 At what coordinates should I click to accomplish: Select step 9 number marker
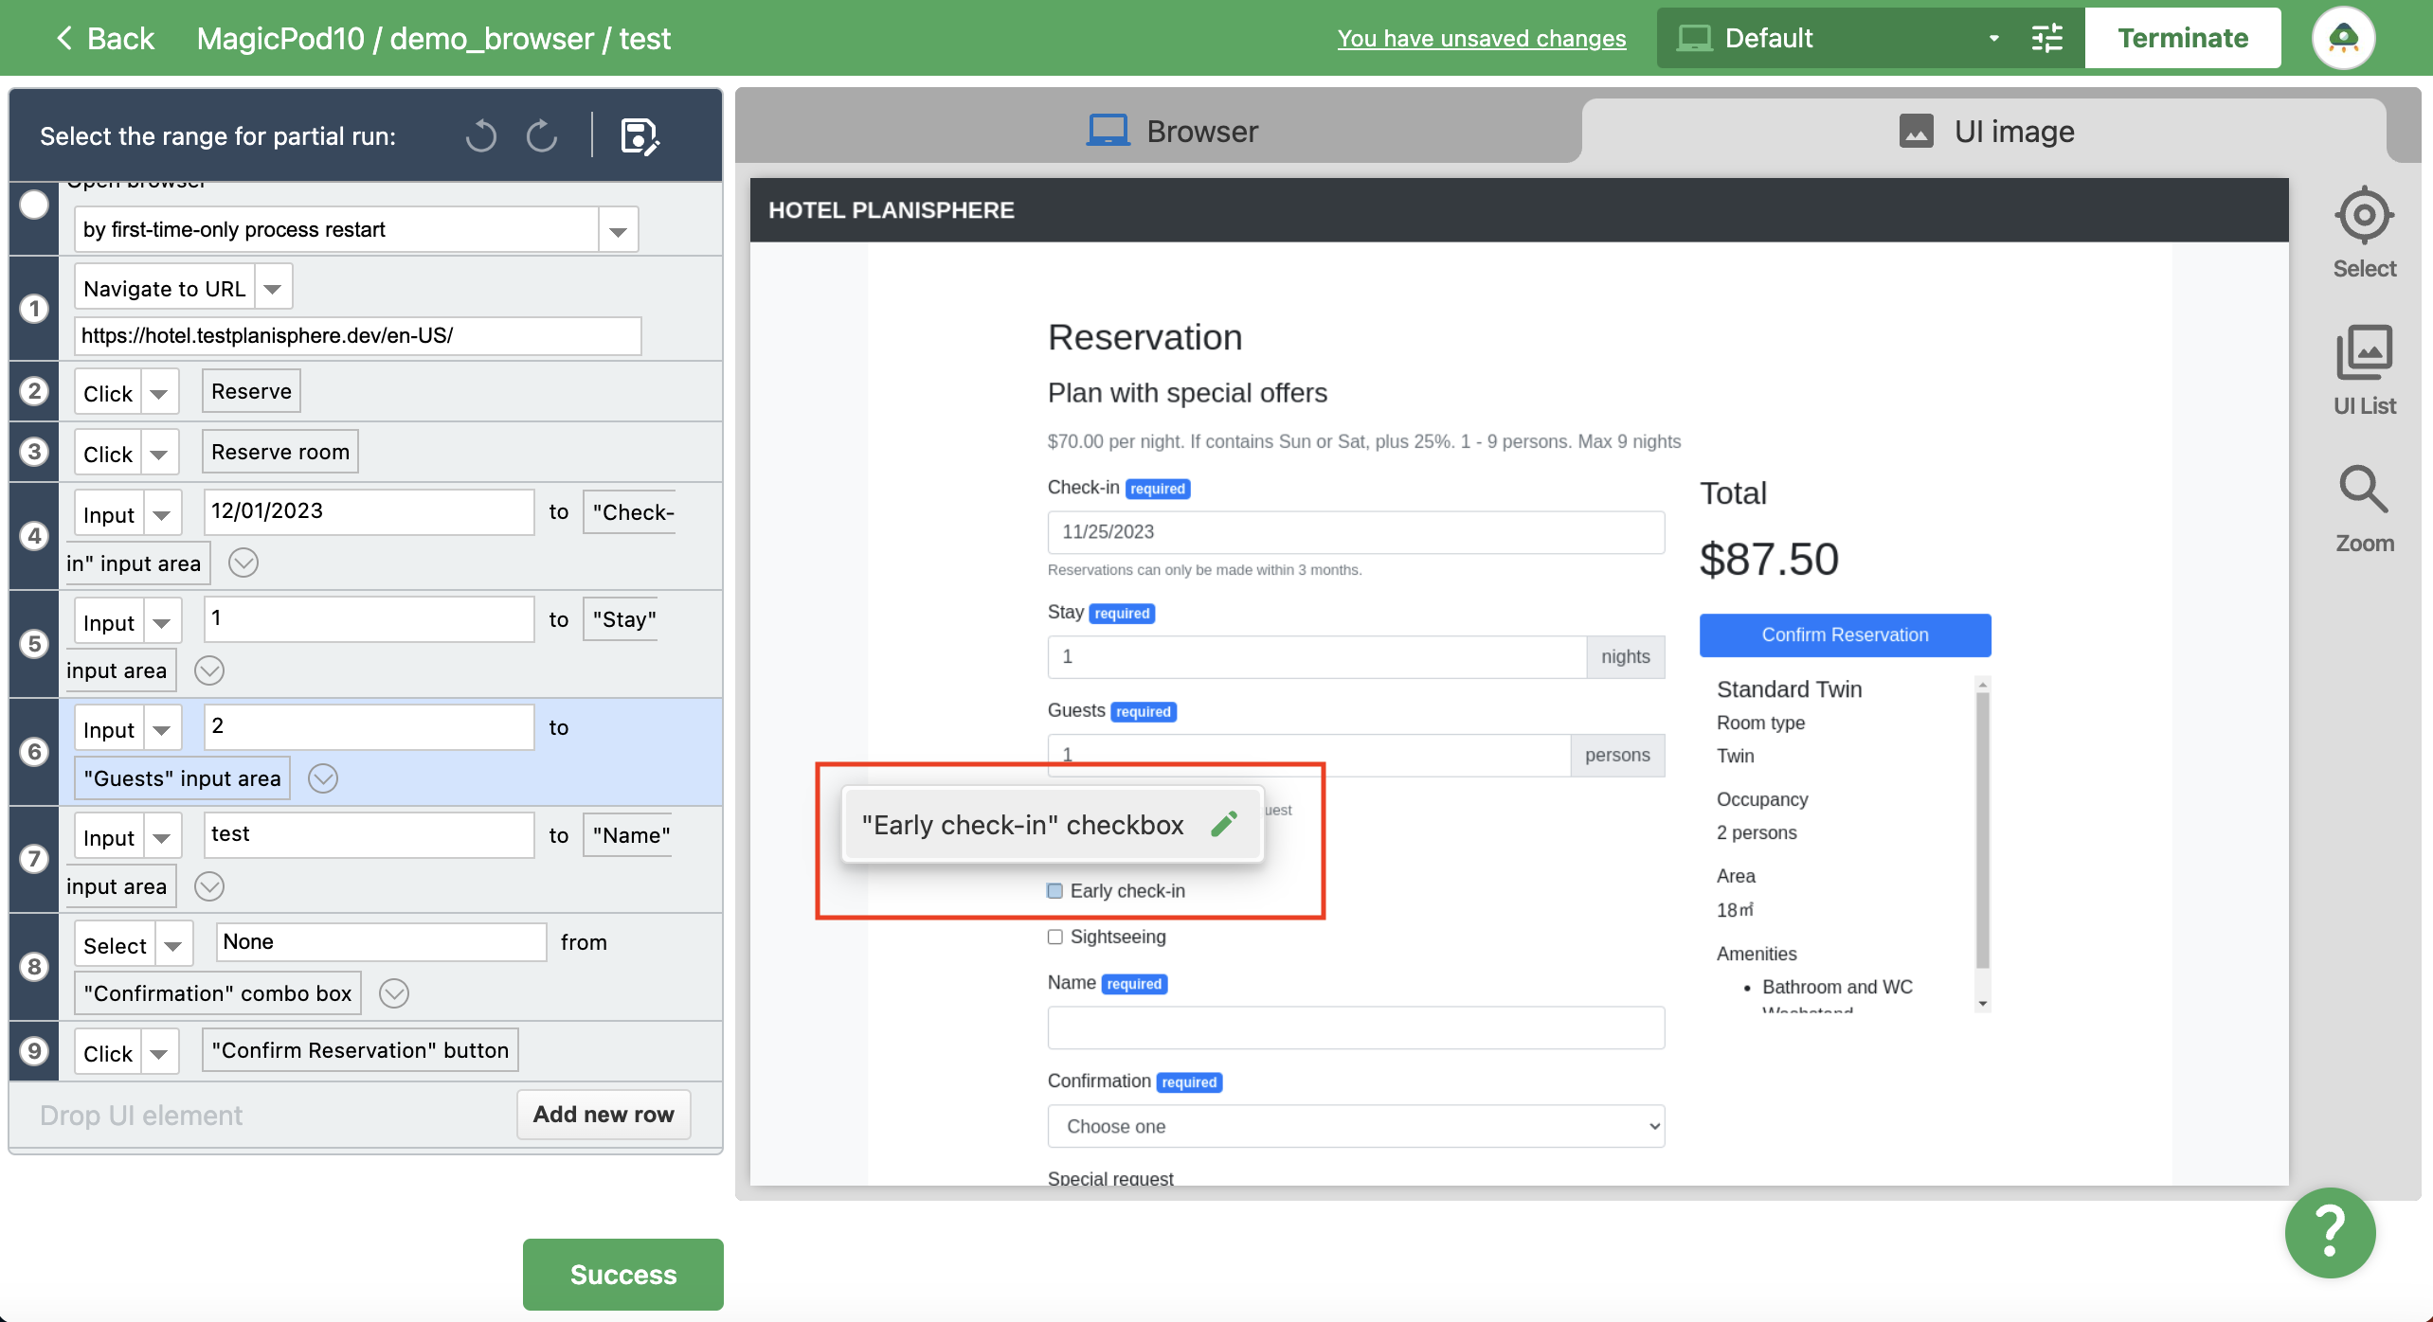(x=34, y=1051)
